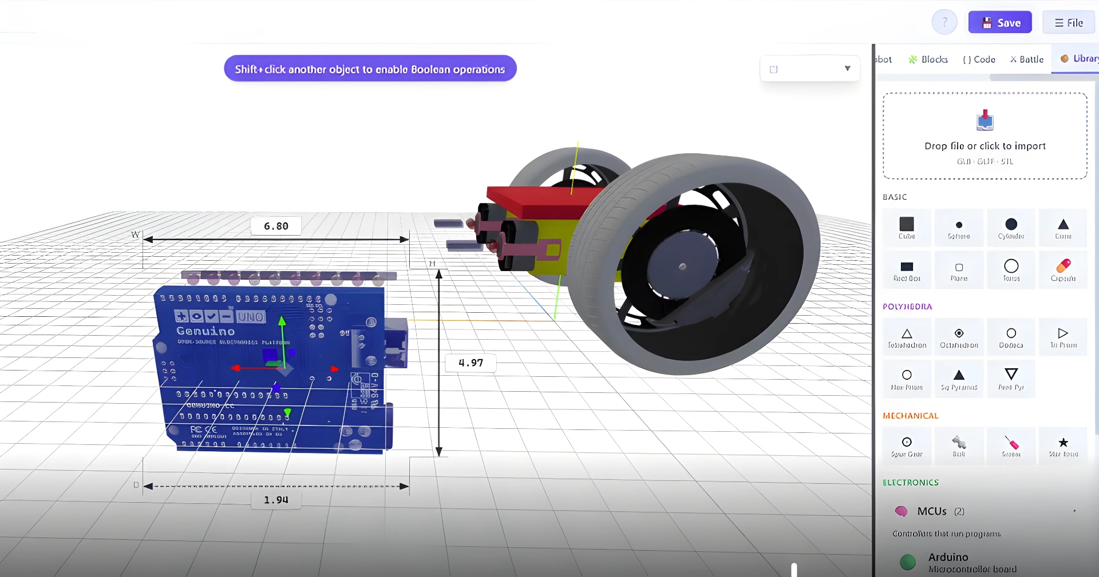Insert a Square Pyramid from Polyhedra
This screenshot has height=577, width=1099.
(x=959, y=379)
